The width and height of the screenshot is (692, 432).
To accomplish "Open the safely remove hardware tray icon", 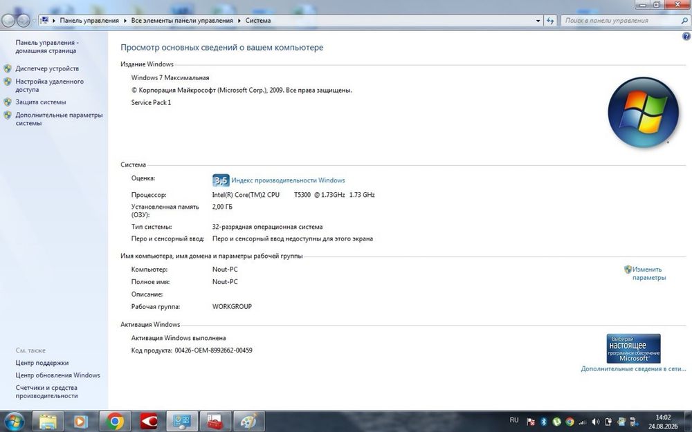I will [634, 422].
